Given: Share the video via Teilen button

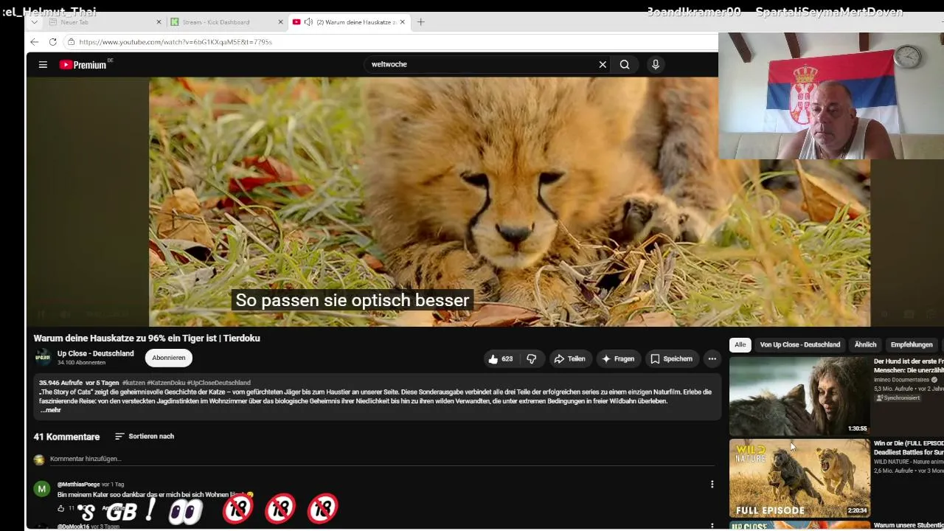Looking at the screenshot, I should pos(569,359).
